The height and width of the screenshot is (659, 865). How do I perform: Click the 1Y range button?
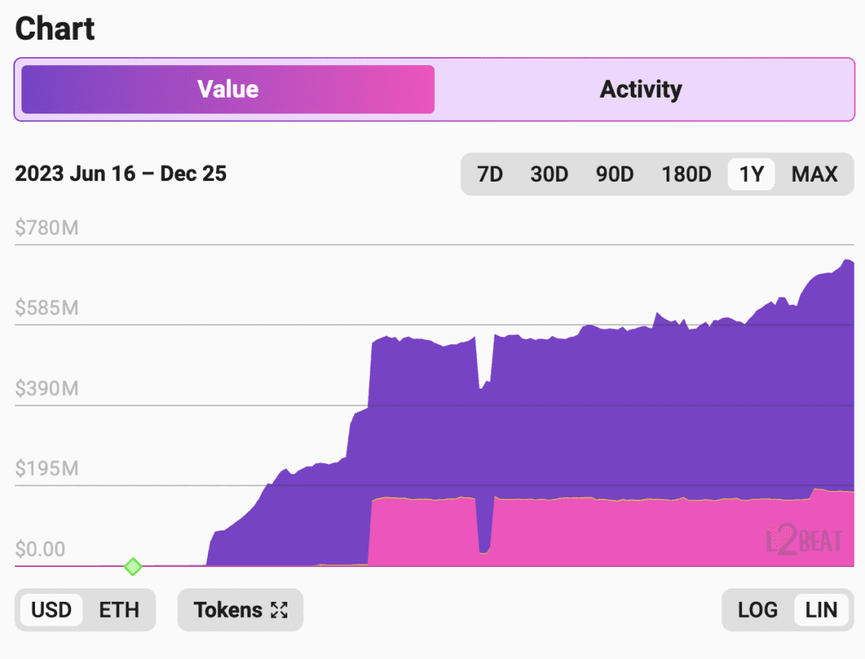point(751,174)
